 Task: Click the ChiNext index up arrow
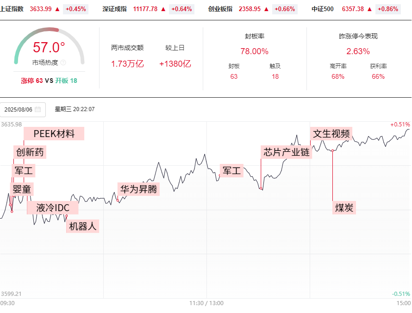coord(267,9)
